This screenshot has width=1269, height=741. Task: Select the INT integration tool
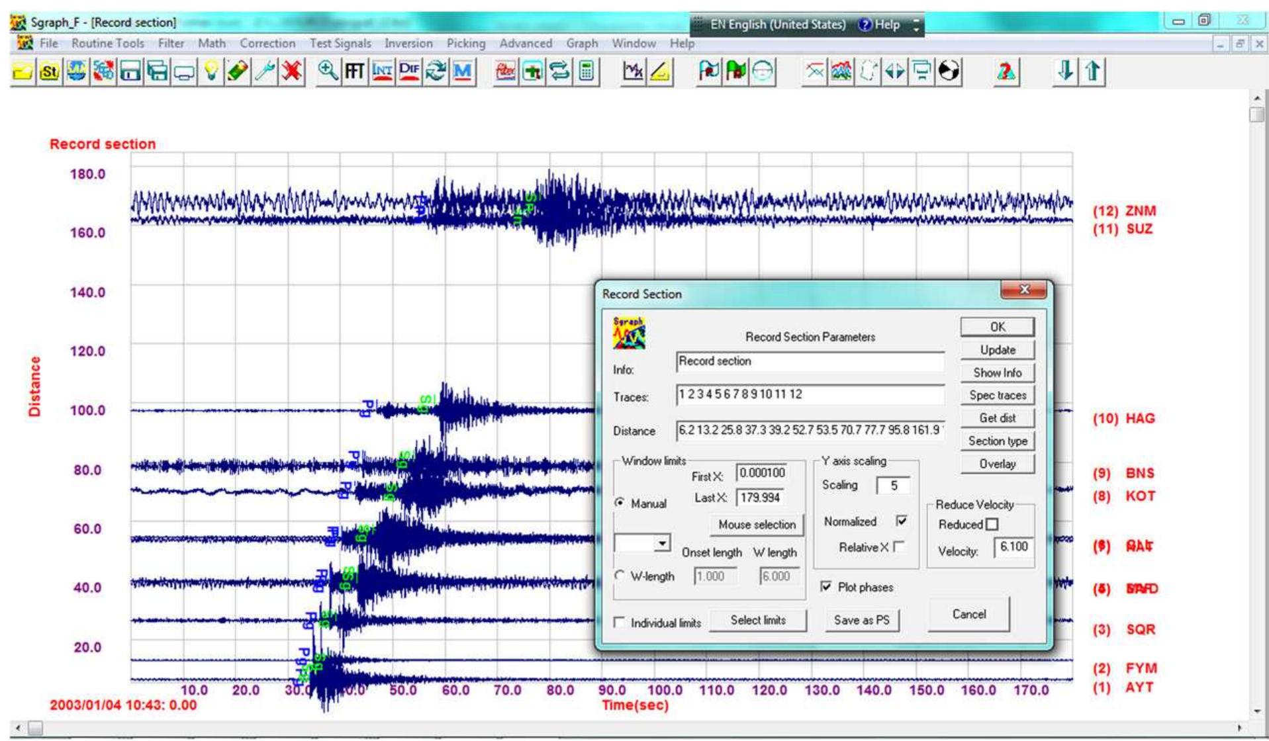click(x=381, y=73)
